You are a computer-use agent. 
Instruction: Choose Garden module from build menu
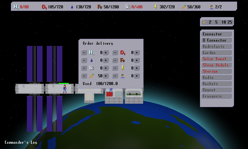pos(217,52)
